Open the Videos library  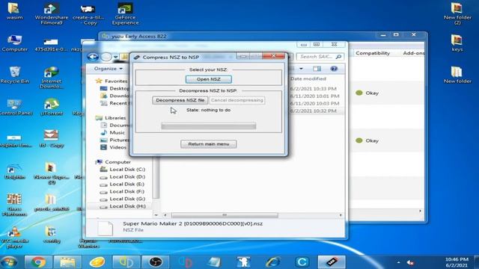pyautogui.click(x=118, y=147)
